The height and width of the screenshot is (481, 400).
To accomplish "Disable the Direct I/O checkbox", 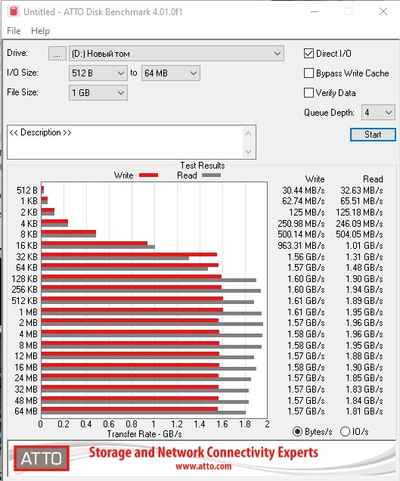I will 309,54.
